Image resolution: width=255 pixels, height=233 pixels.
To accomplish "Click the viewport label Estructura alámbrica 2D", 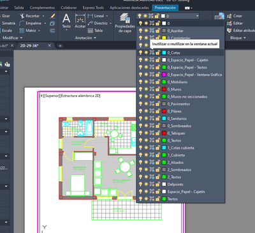I will click(80, 96).
